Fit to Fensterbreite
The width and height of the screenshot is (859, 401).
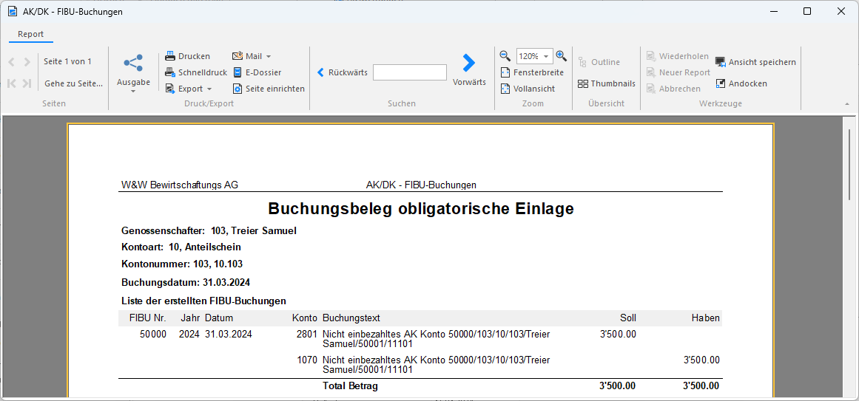[x=532, y=72]
